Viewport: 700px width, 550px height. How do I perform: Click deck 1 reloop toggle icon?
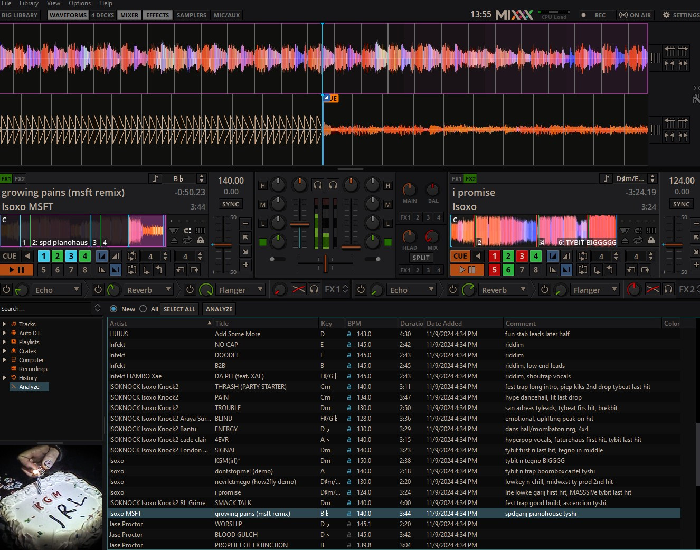(132, 270)
